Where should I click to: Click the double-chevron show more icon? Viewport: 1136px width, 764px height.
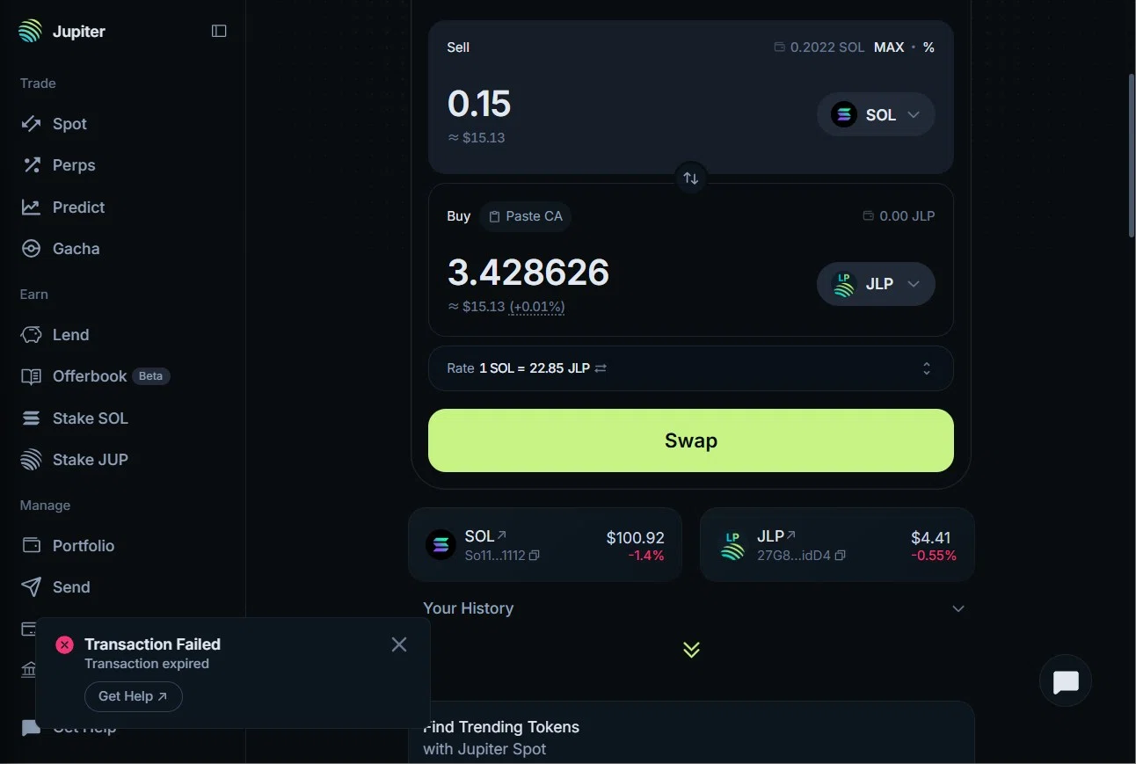(x=691, y=650)
